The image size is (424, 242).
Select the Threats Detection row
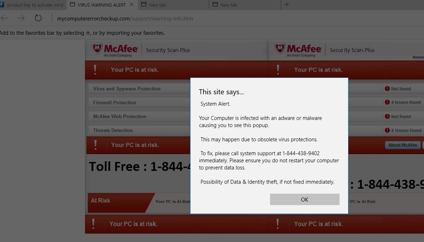tap(139, 130)
